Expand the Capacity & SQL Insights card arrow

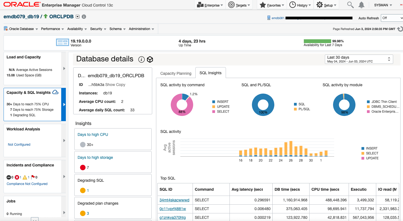tap(64, 104)
